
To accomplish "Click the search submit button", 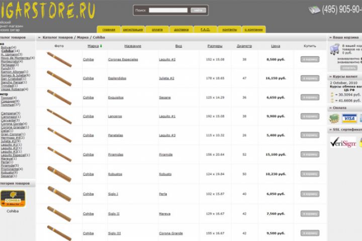I will click(198, 10).
